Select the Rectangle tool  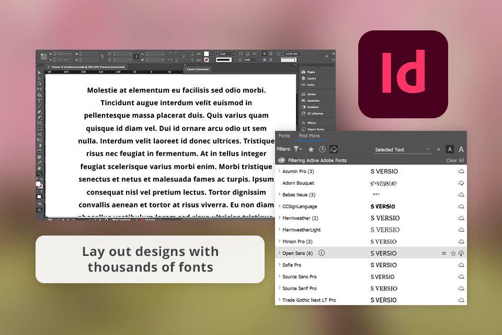(x=39, y=128)
